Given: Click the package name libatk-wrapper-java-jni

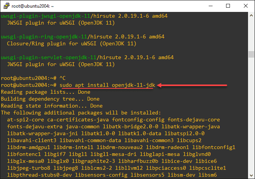Looking at the screenshot, I should click(x=42, y=133).
